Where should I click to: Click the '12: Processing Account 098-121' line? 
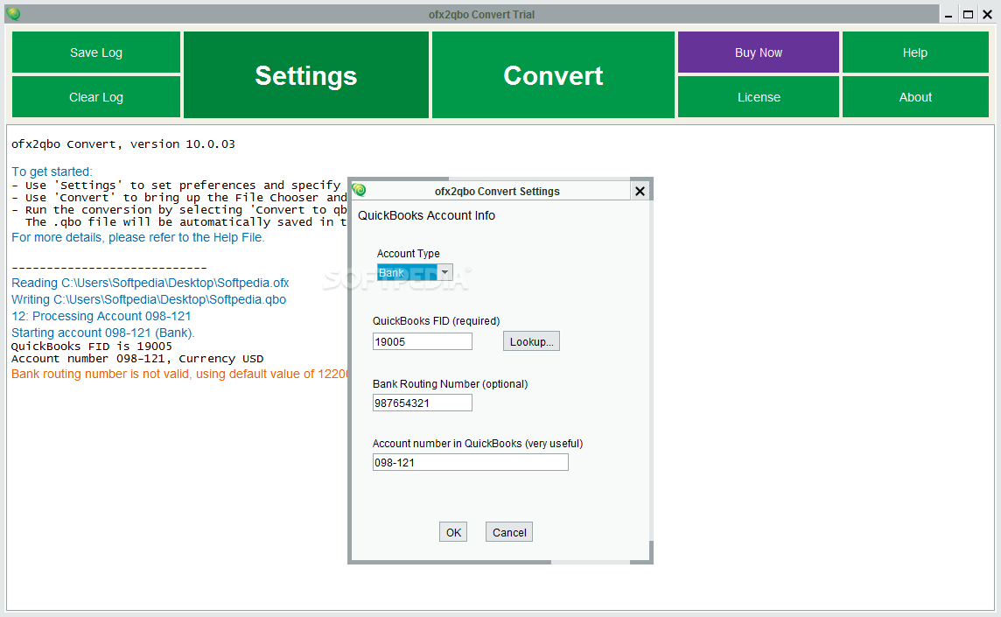click(x=101, y=316)
